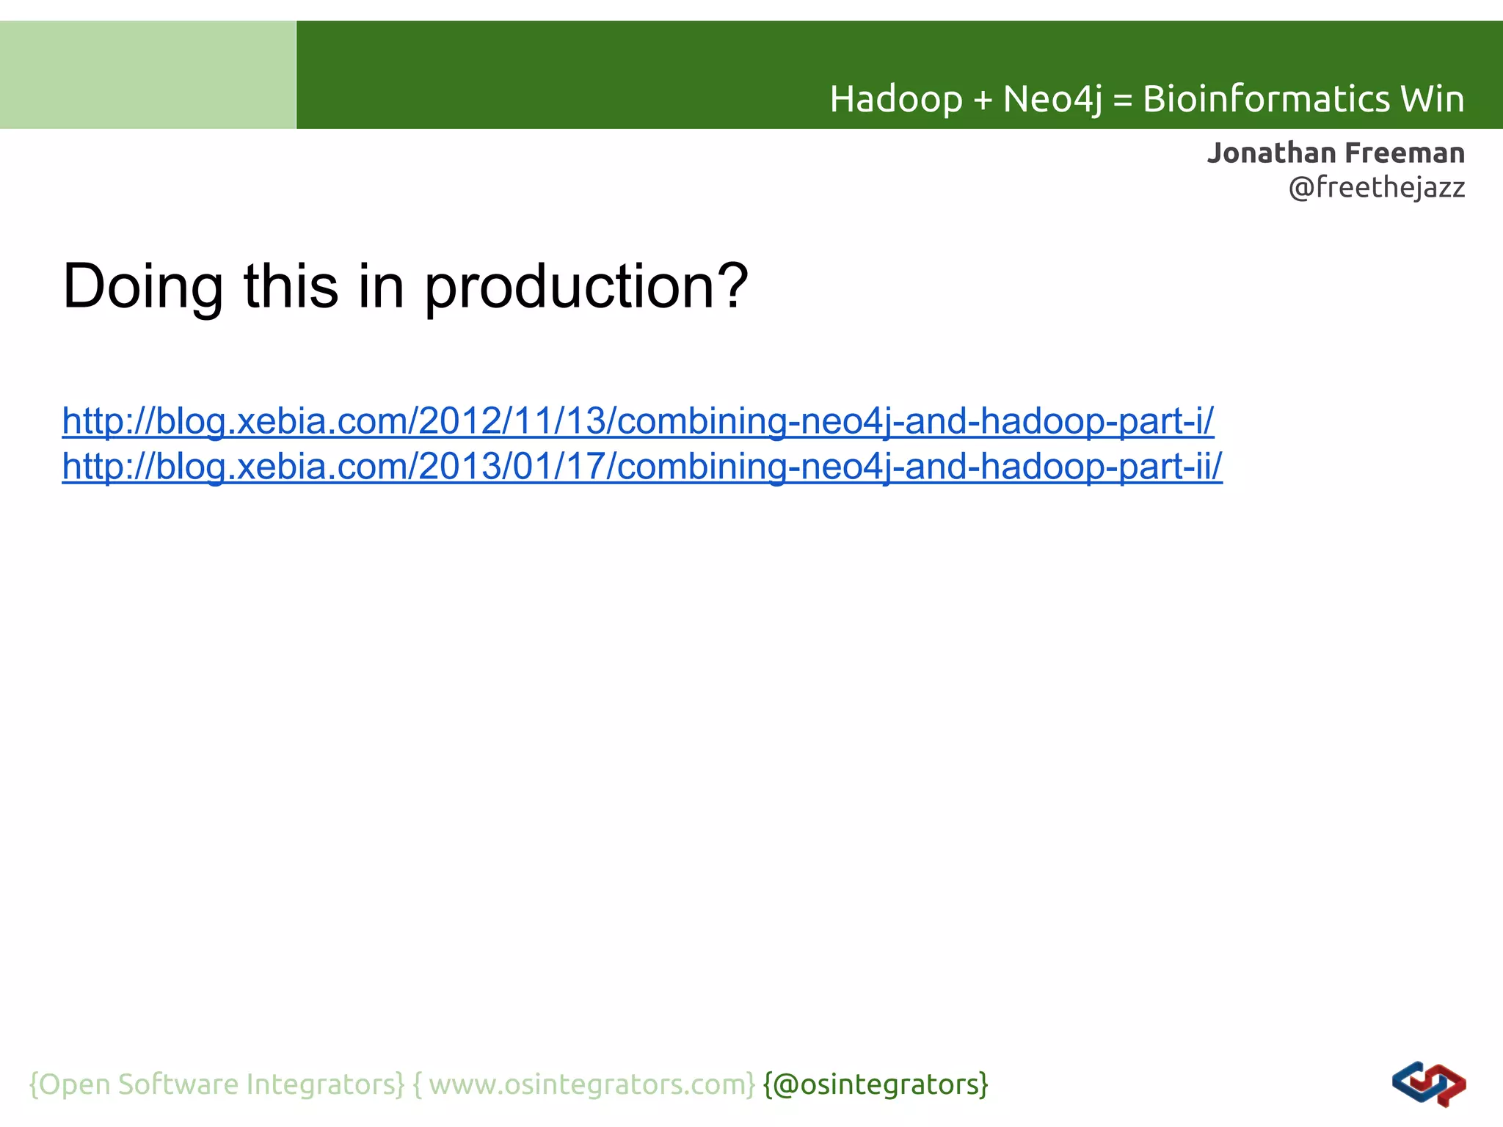Click the 'Doing this in production?' heading
Image resolution: width=1503 pixels, height=1127 pixels.
click(x=405, y=286)
